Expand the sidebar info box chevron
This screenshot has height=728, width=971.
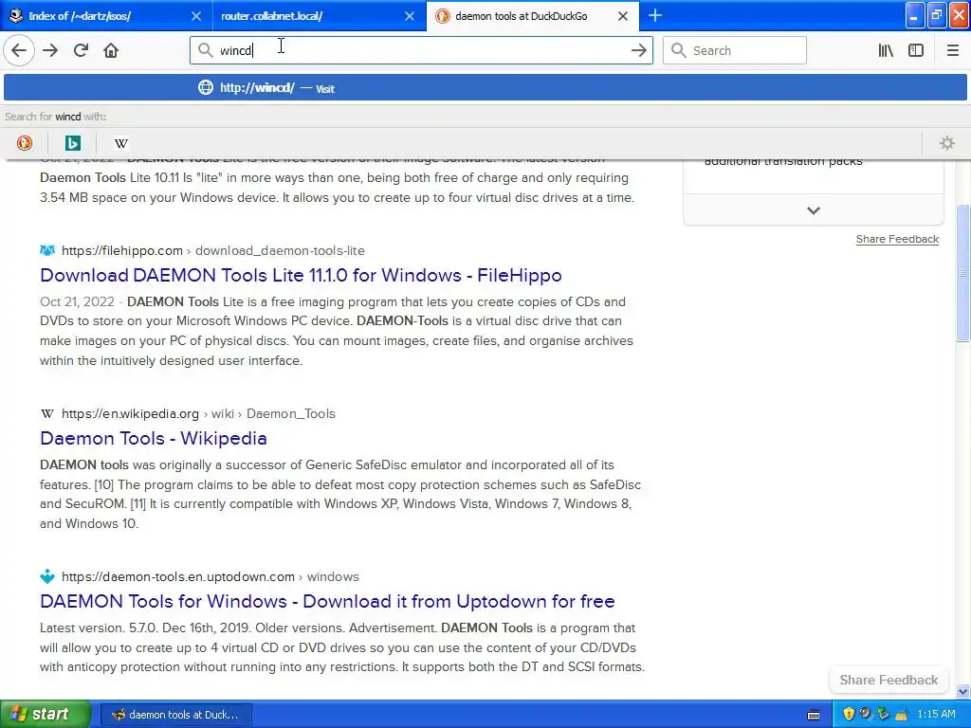[x=813, y=210]
